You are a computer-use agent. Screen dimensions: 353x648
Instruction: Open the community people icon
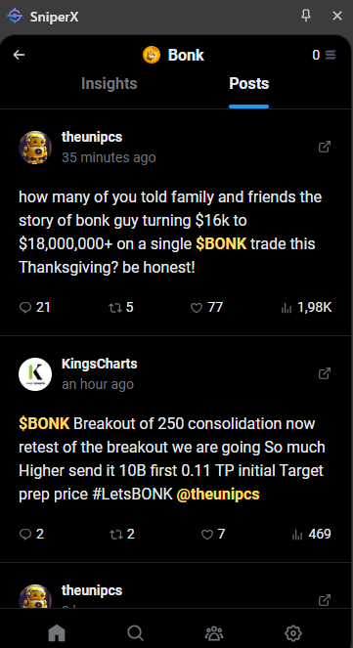[214, 632]
